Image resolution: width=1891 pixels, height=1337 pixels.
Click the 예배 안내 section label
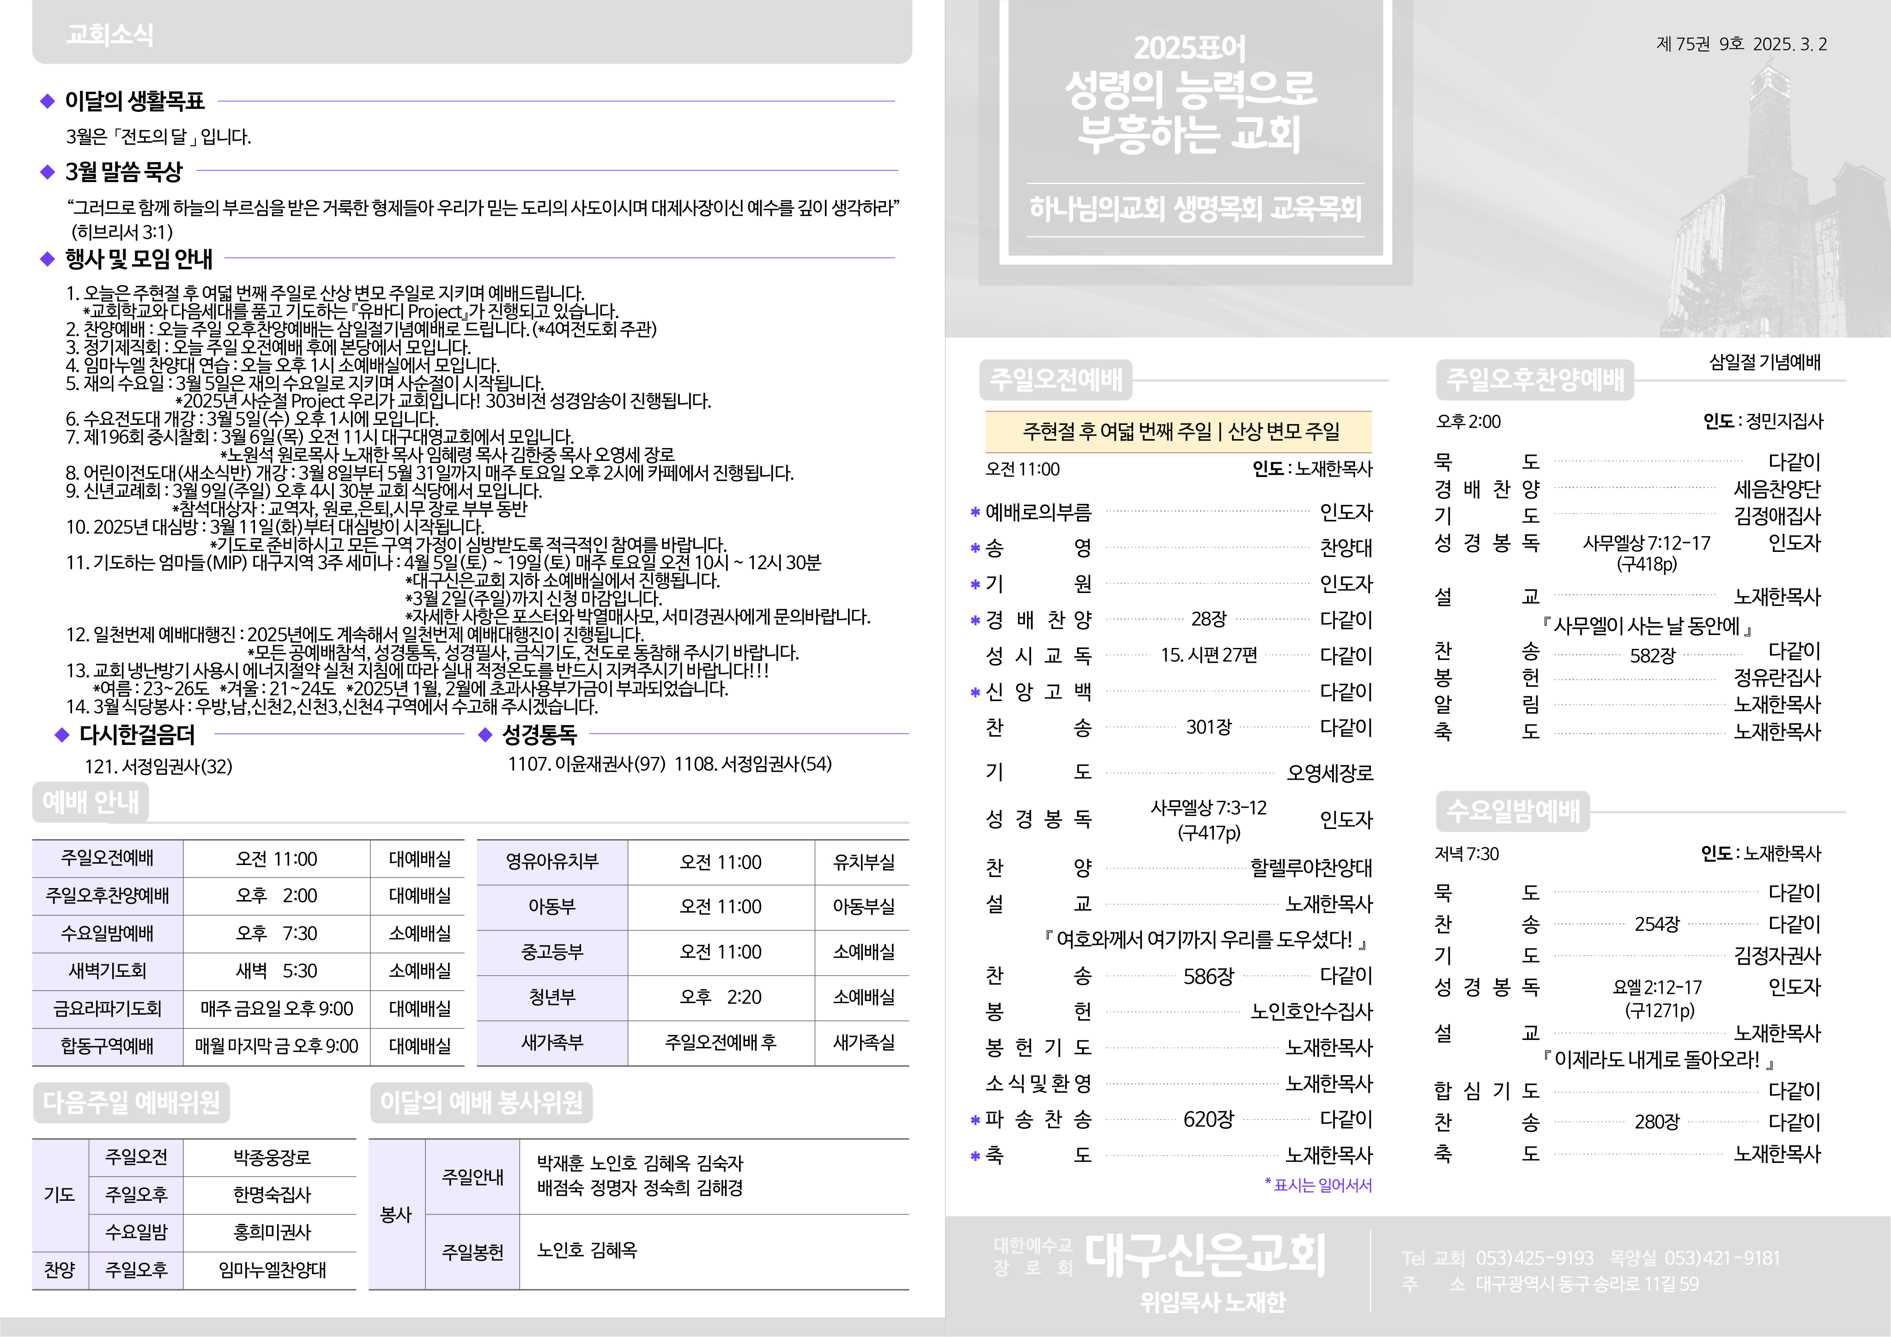91,802
